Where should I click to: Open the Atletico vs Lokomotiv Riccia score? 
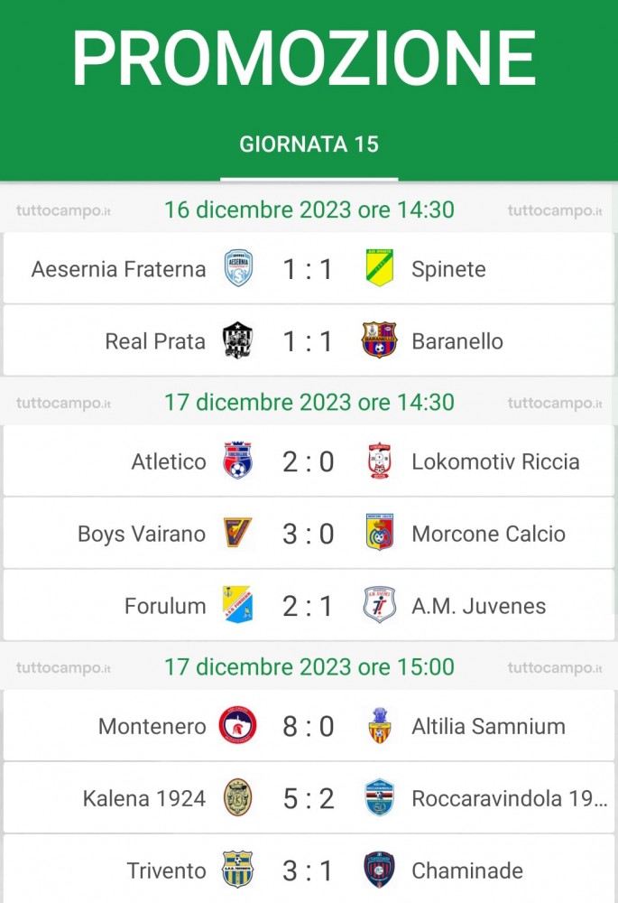pyautogui.click(x=309, y=461)
